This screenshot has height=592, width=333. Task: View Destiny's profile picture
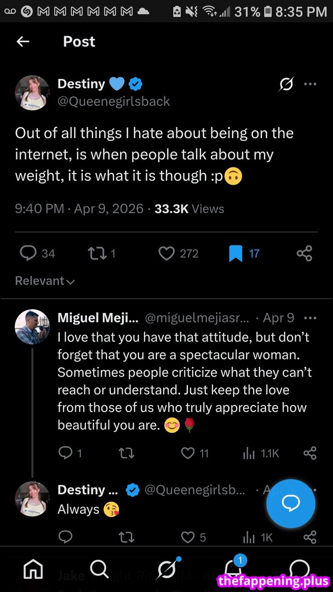[32, 92]
